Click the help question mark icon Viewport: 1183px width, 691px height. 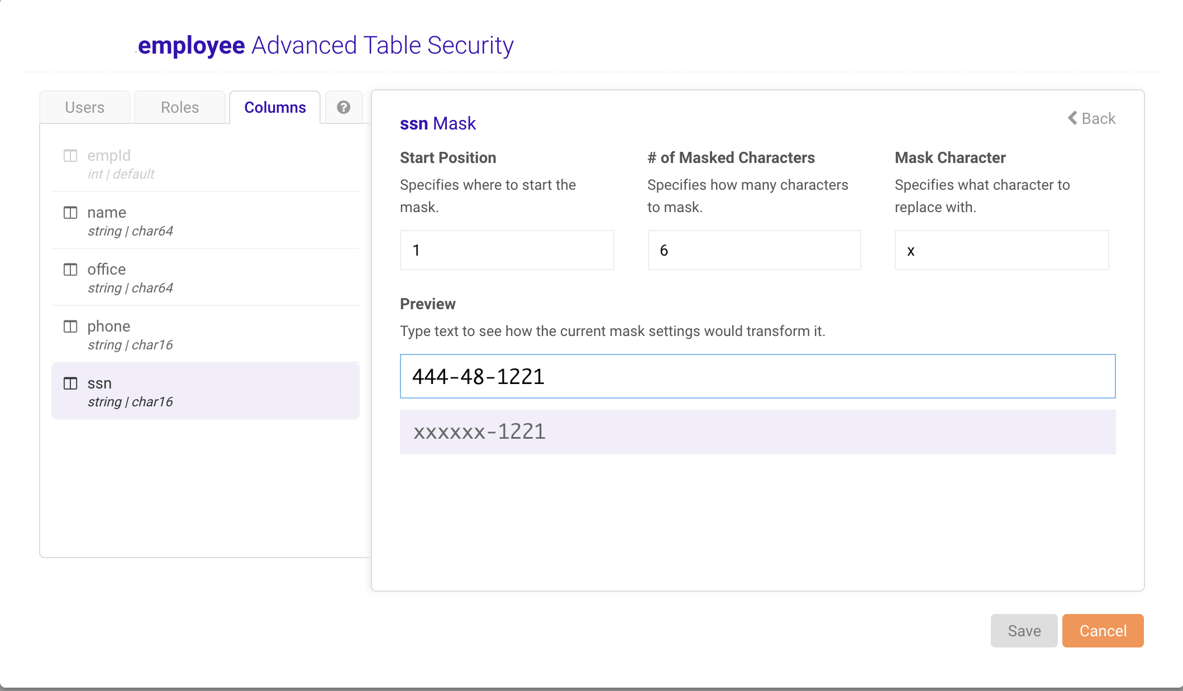tap(344, 107)
